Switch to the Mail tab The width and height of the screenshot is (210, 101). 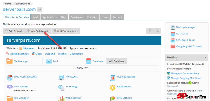[x=36, y=17]
